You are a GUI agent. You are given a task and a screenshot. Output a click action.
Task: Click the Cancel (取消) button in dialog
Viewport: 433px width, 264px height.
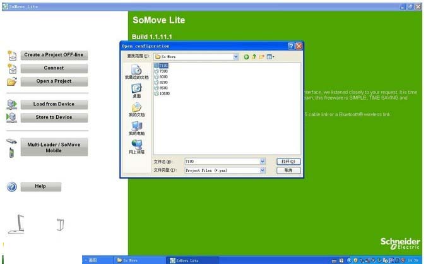click(288, 171)
